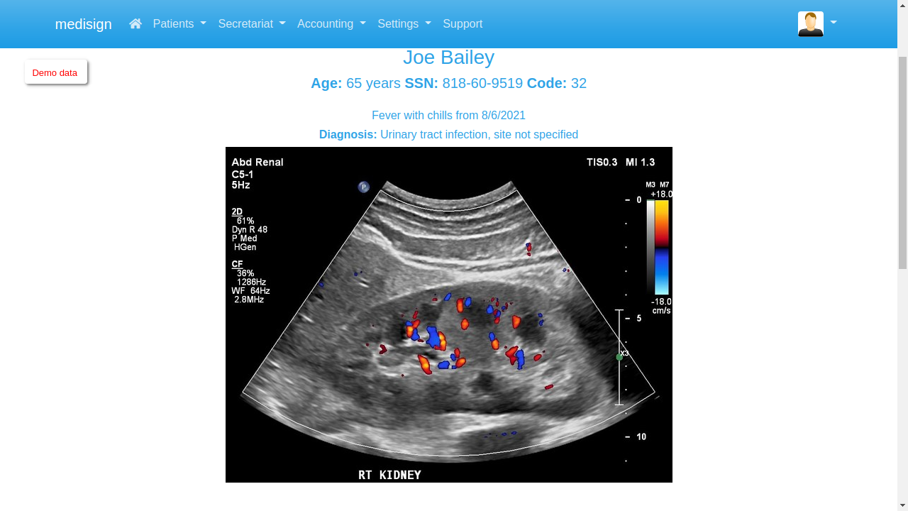Open the medisign brand link

pos(83,23)
